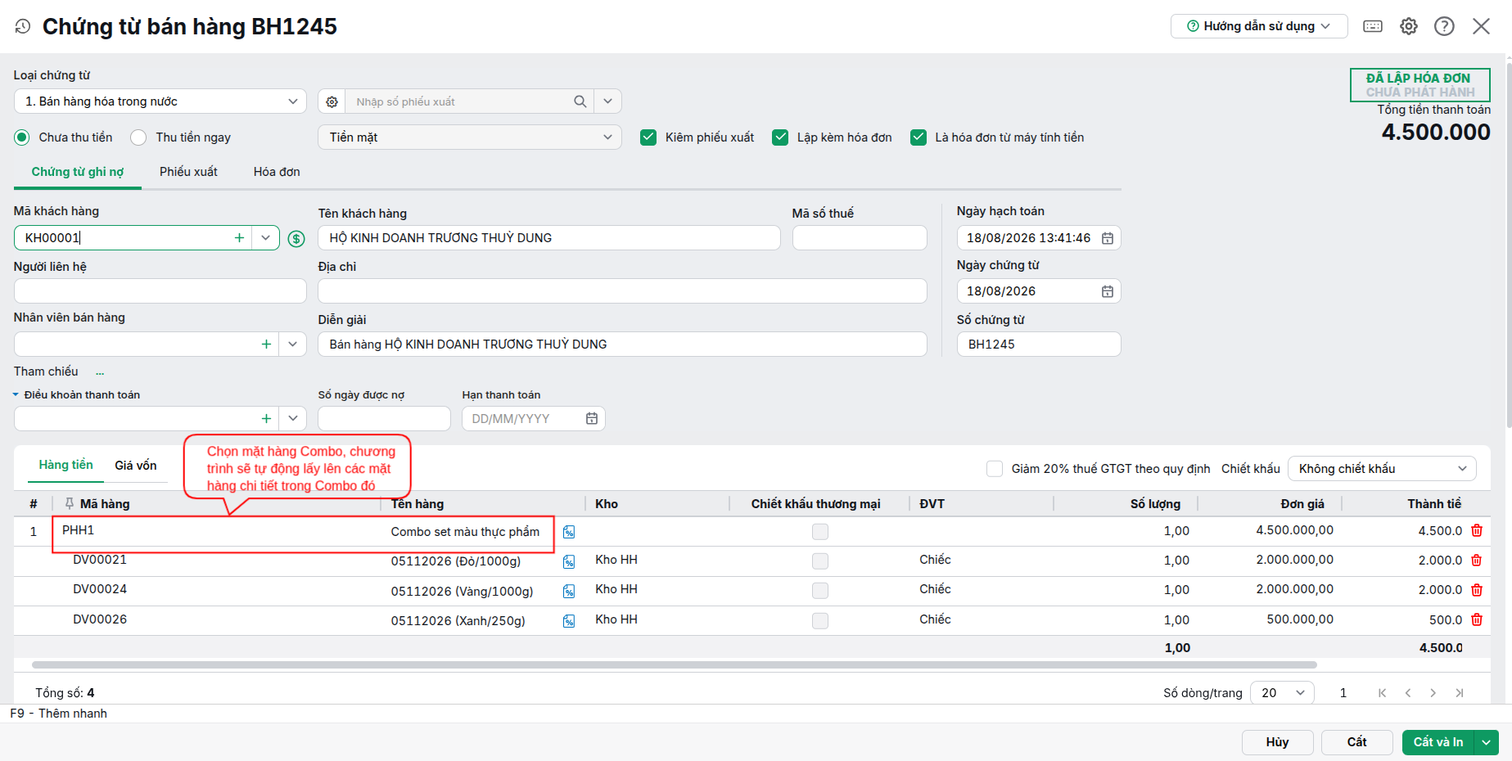Add new customer with green plus icon
1512x761 pixels.
(239, 238)
